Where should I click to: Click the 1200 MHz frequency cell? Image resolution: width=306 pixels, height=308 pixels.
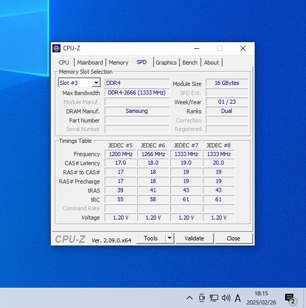(x=120, y=154)
